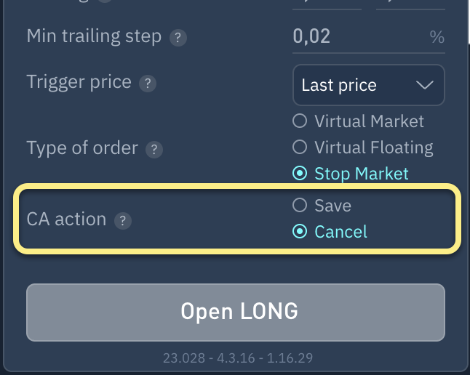Select the Virtual Market order type
Screen dimensions: 470x375
tap(300, 121)
